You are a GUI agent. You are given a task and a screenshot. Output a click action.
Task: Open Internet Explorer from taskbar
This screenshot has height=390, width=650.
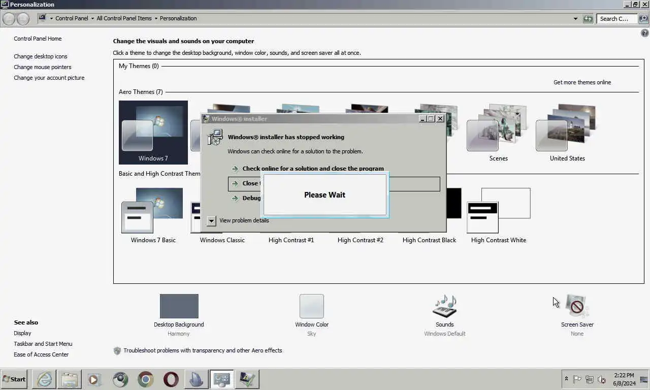(x=44, y=379)
